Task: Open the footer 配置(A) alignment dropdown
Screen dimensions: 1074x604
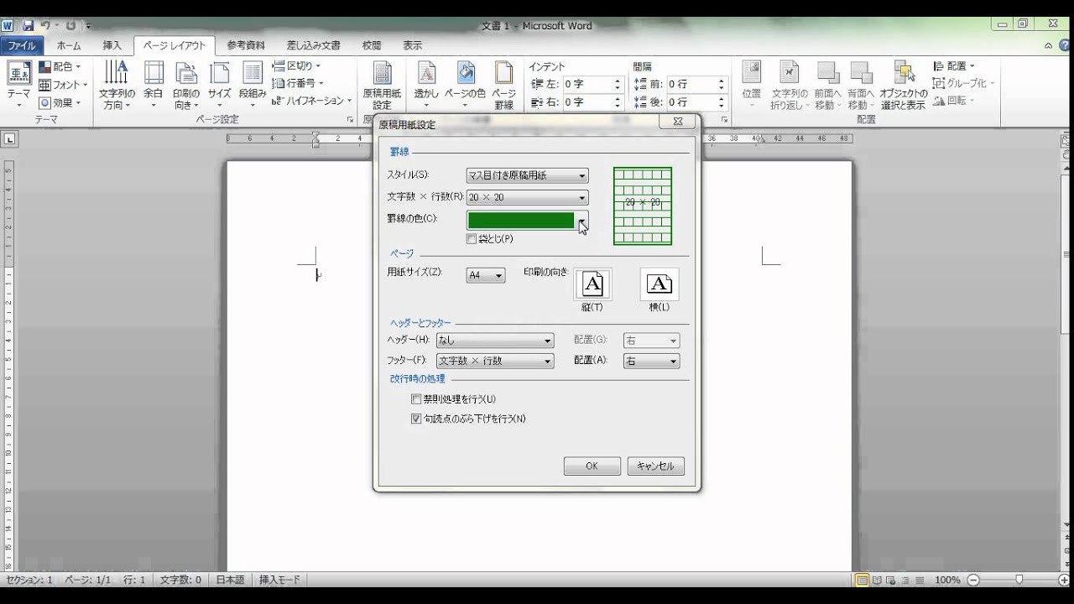Action: [651, 362]
